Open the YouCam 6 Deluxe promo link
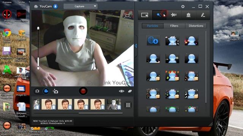This screenshot has width=243, height=136. point(52,122)
